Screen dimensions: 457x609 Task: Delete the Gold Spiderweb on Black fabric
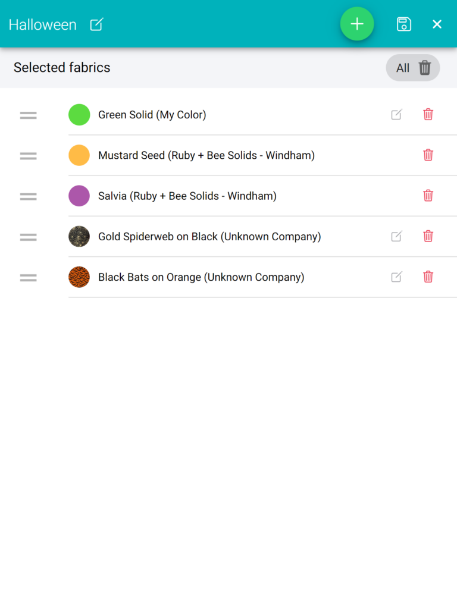(x=428, y=236)
